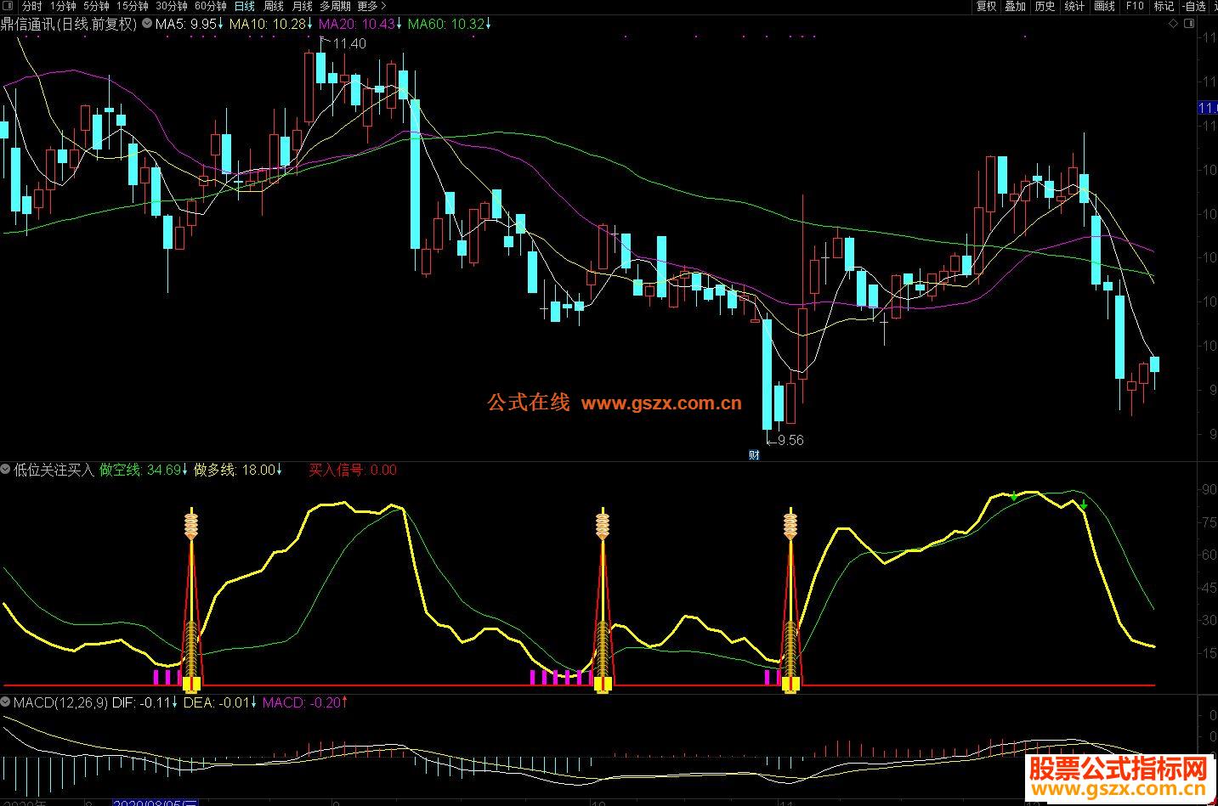The width and height of the screenshot is (1218, 806).
Task: Click the 做空线: 34.69 value
Action: 144,470
